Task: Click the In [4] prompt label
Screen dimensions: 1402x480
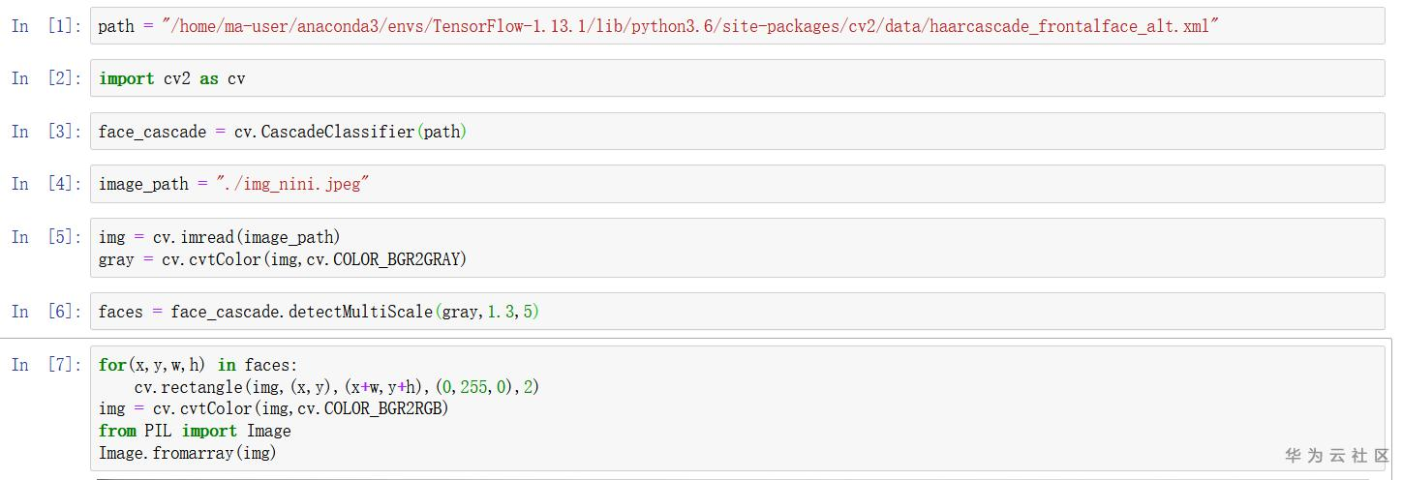Action: (x=46, y=184)
